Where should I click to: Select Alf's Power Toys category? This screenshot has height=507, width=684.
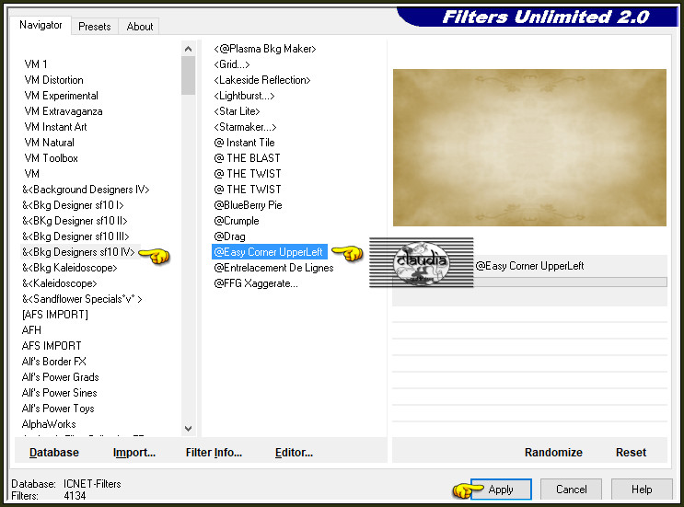pos(58,409)
